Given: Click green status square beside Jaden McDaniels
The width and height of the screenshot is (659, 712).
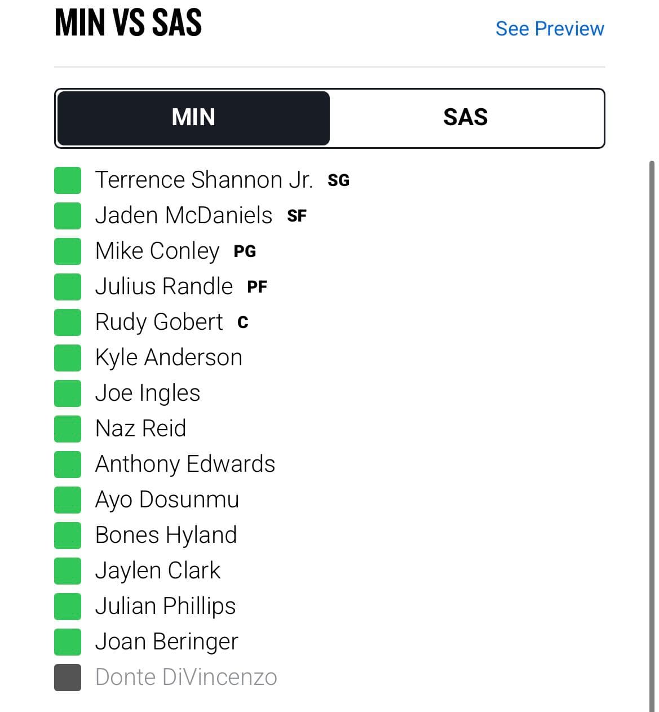Looking at the screenshot, I should 68,215.
